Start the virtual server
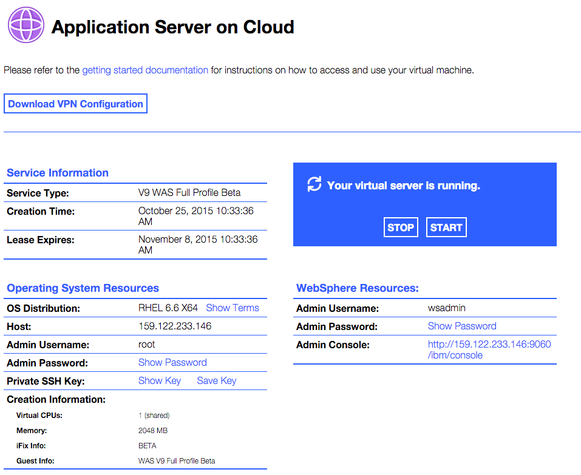Viewport: 581px width, 475px height. click(446, 227)
